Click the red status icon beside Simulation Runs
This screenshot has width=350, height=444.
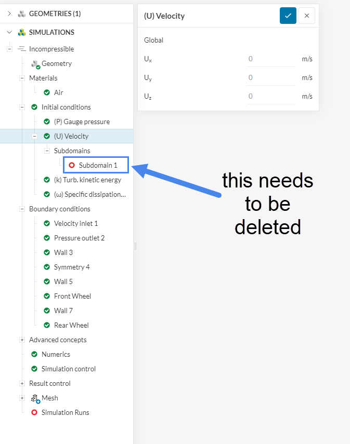pos(34,412)
